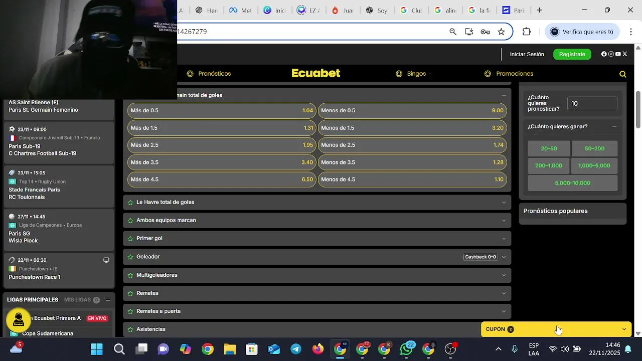The width and height of the screenshot is (642, 361).
Task: Click the Cashback 0-0 badge
Action: click(x=480, y=257)
